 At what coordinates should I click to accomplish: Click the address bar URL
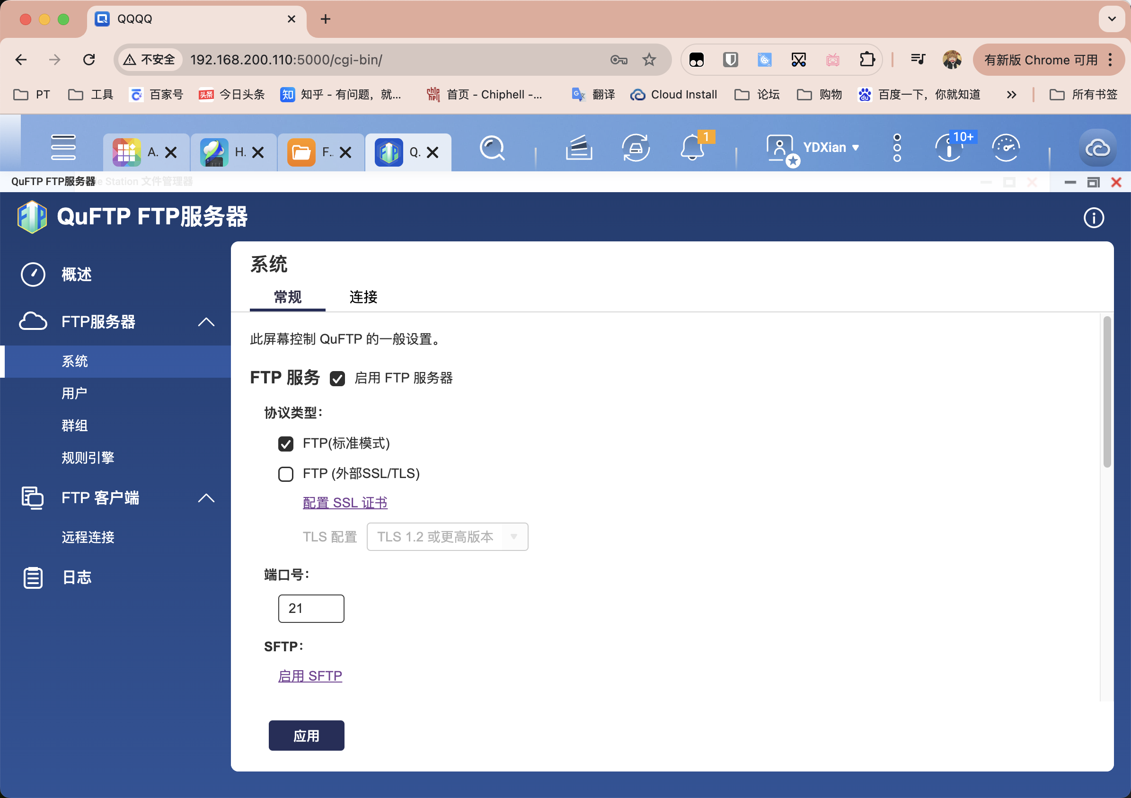click(286, 60)
